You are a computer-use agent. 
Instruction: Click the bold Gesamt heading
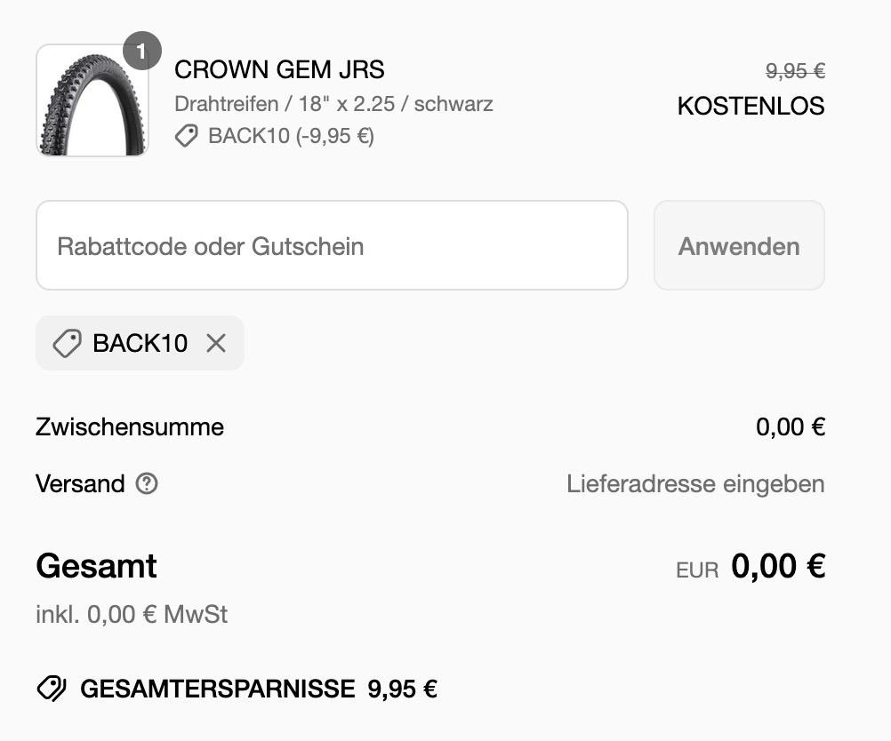pyautogui.click(x=96, y=566)
